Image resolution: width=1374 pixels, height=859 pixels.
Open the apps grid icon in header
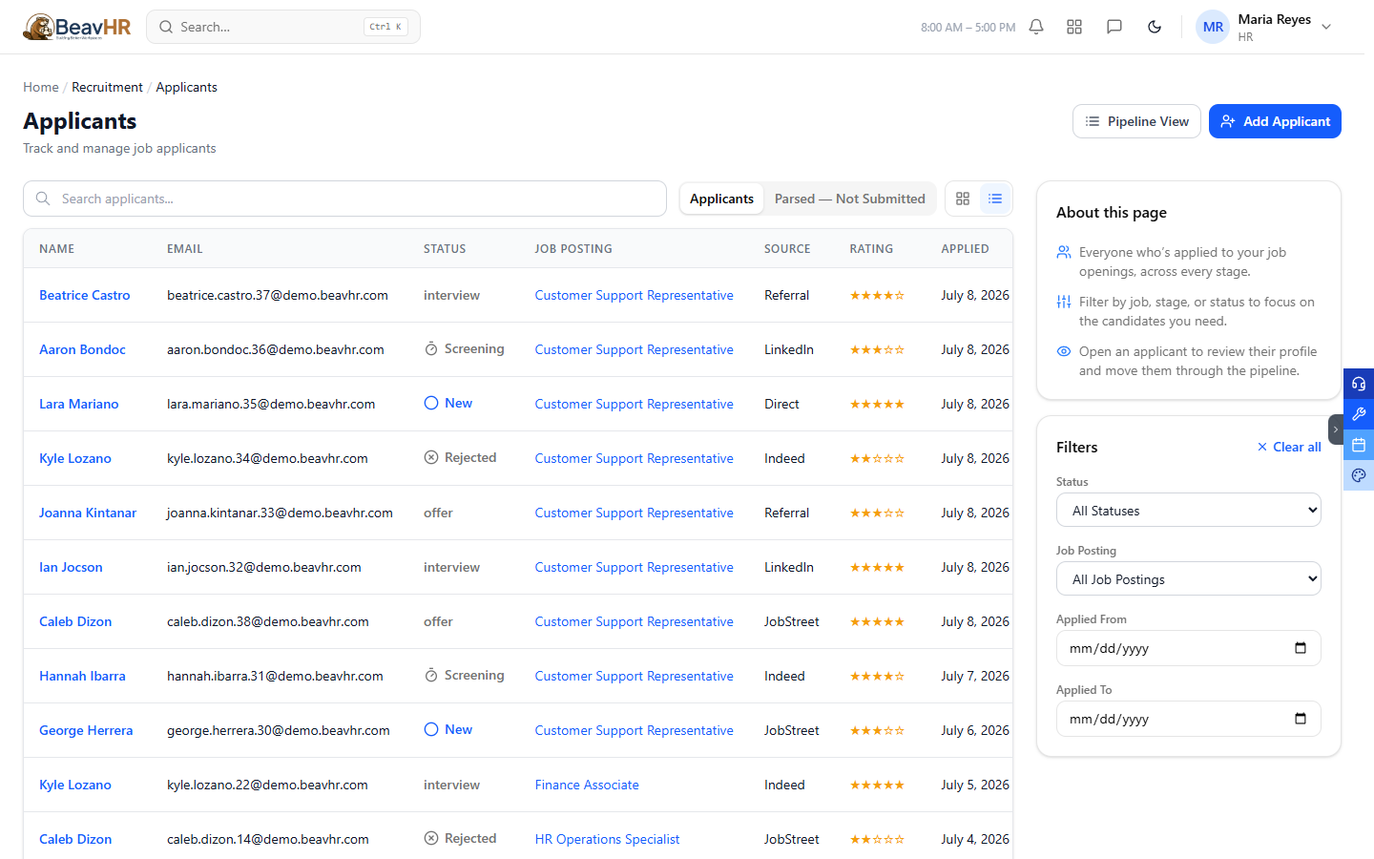coord(1074,27)
